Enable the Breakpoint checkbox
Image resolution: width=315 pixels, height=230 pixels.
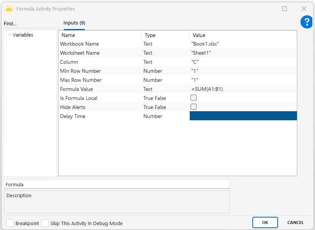(x=10, y=223)
